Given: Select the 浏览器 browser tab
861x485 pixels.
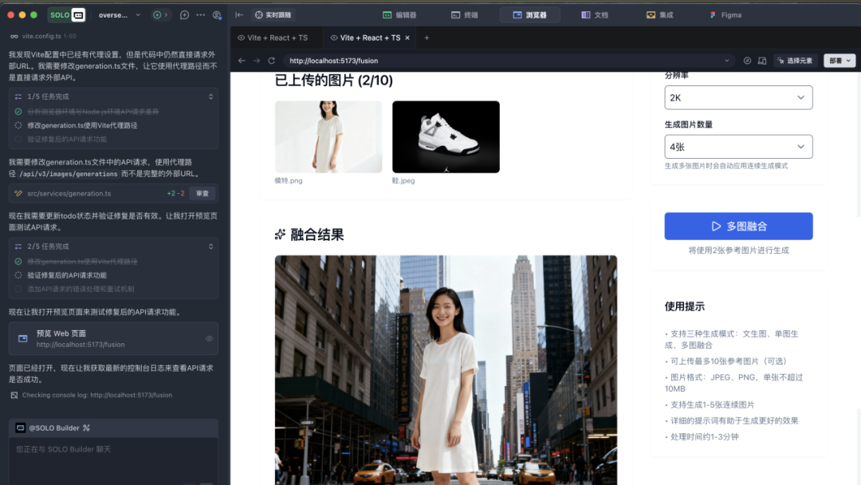Looking at the screenshot, I should pyautogui.click(x=530, y=15).
